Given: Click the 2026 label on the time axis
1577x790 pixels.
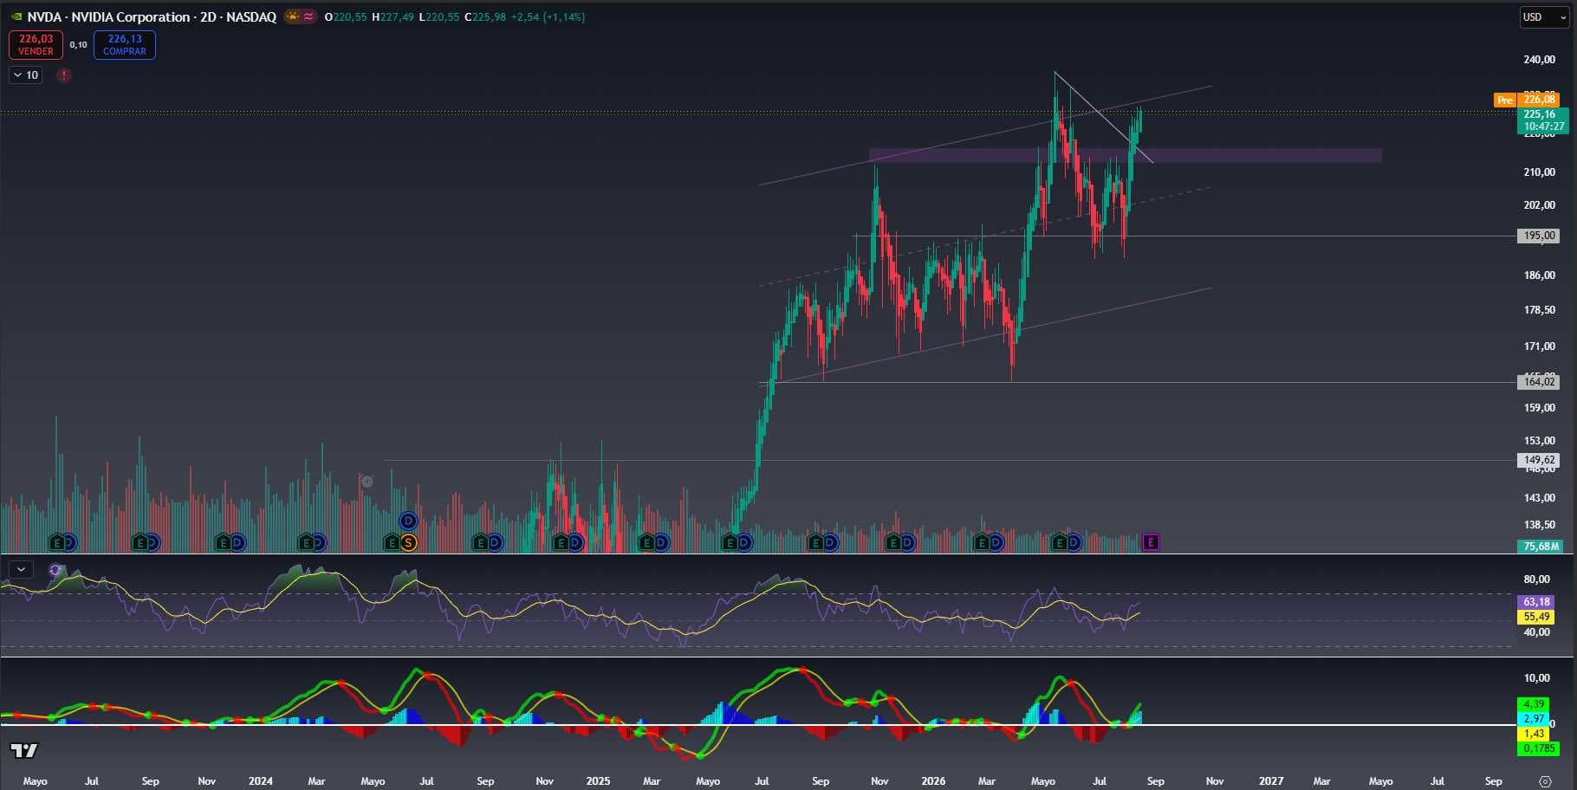Looking at the screenshot, I should tap(933, 781).
